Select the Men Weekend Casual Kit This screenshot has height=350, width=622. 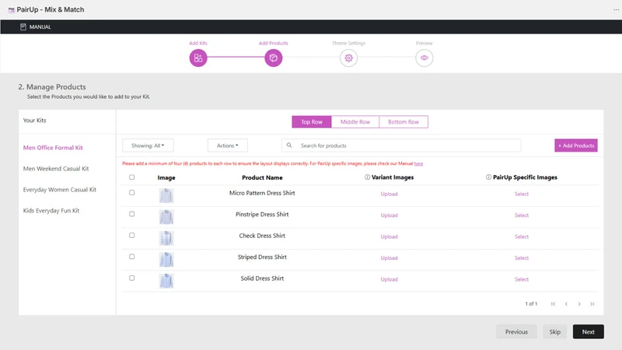tap(56, 169)
